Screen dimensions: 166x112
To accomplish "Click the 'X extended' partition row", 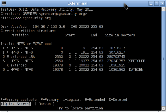I will [66, 65].
